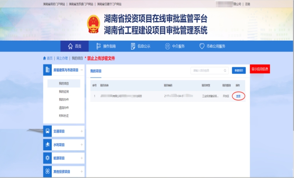This screenshot has height=178, width=294.
Task: Expand the 能源项目 section
Action: (82, 158)
